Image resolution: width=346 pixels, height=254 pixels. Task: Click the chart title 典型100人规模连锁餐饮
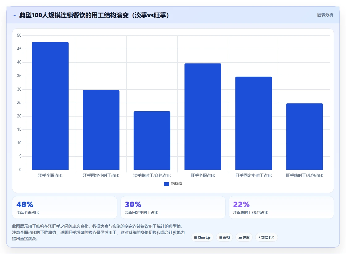pos(94,15)
